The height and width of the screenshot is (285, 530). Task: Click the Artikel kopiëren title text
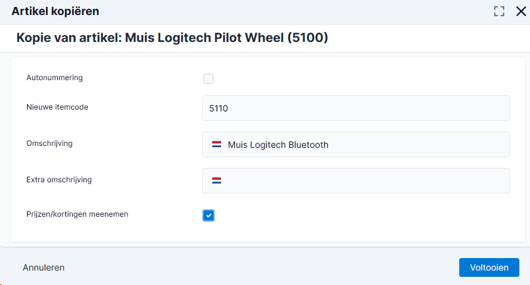pyautogui.click(x=55, y=11)
